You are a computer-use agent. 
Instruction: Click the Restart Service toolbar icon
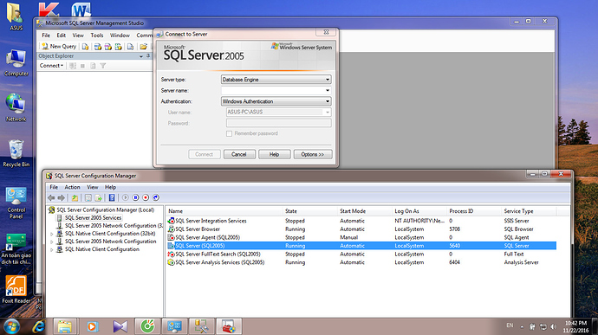point(156,197)
